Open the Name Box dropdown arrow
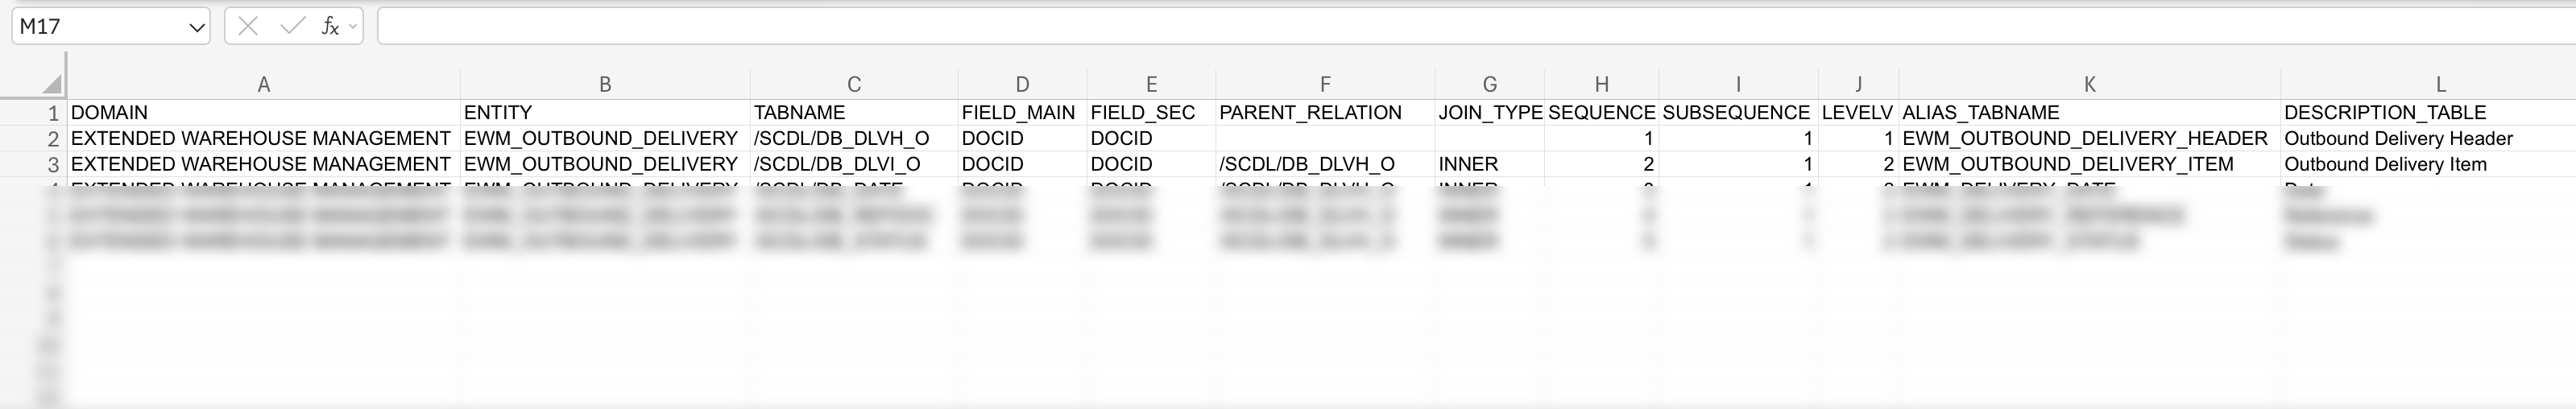The width and height of the screenshot is (2576, 409). pyautogui.click(x=197, y=27)
